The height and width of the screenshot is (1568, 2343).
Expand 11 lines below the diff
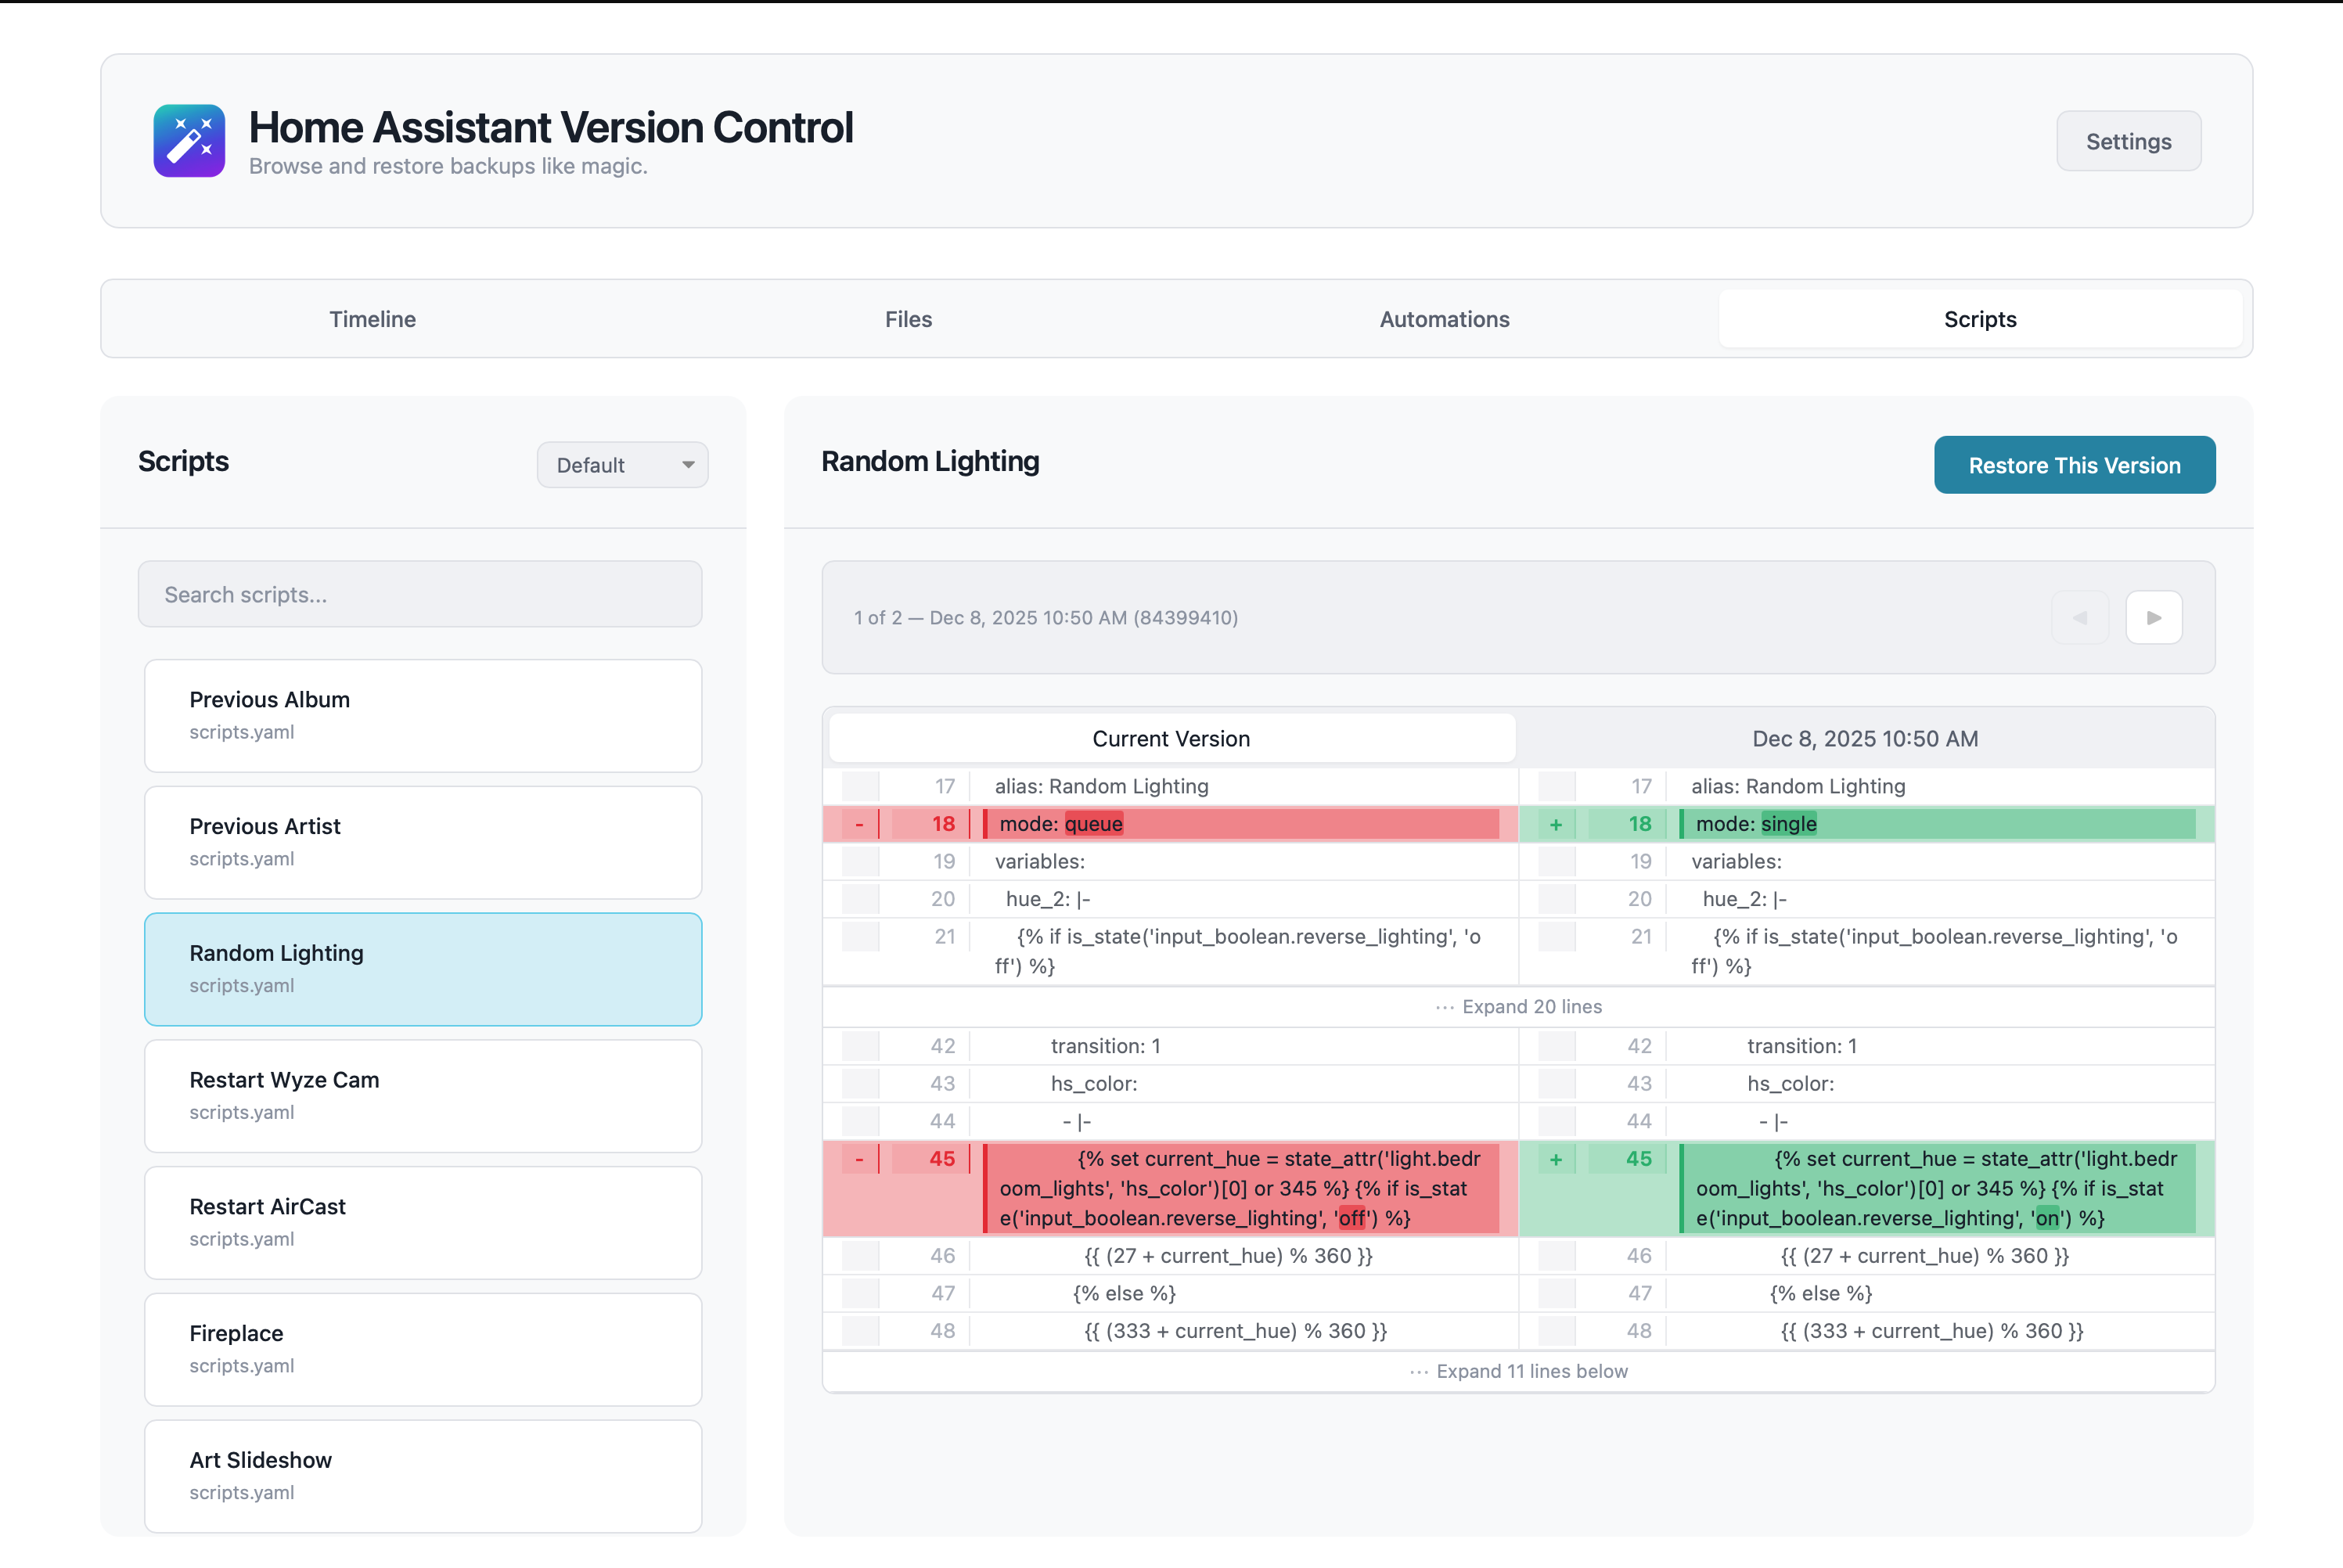(x=1531, y=1371)
